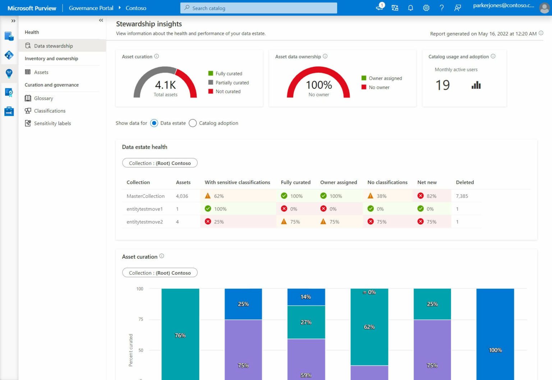Open Policy management from the sidebar
This screenshot has width=552, height=380.
[x=9, y=92]
